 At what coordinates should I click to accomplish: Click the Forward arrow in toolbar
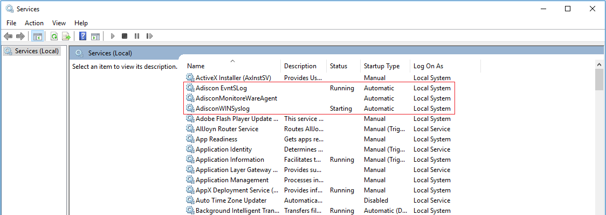coord(20,36)
